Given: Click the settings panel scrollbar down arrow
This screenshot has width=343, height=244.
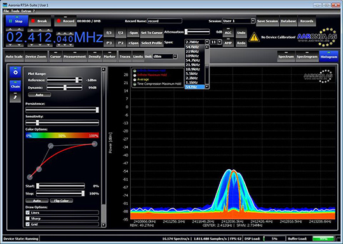Looking at the screenshot, I should [104, 225].
